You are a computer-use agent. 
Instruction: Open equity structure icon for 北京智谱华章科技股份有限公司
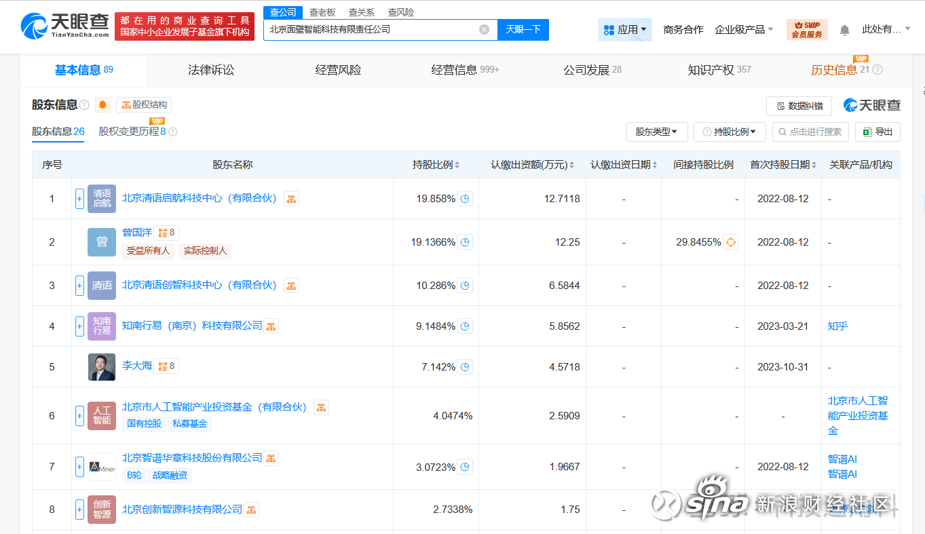pos(271,459)
